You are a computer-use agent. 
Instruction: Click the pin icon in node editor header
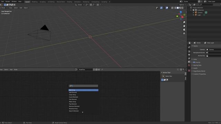tap(102, 70)
